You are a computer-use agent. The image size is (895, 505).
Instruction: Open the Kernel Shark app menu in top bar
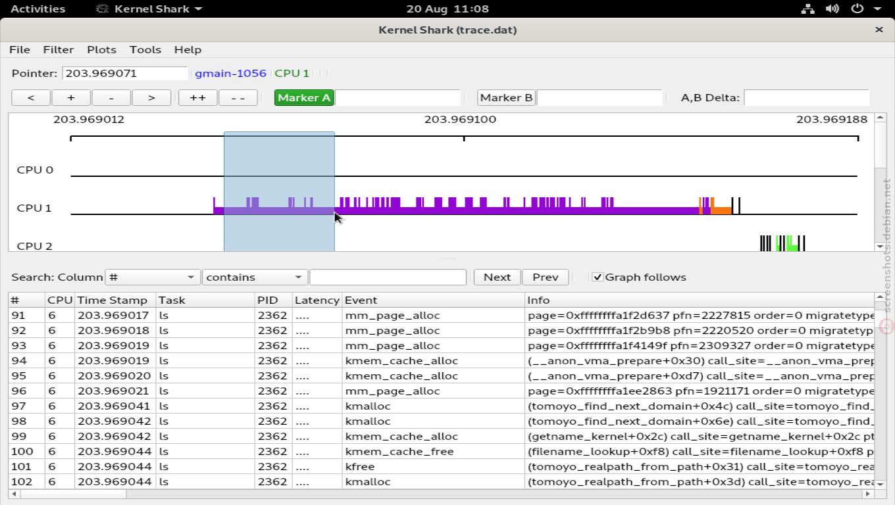pos(149,9)
